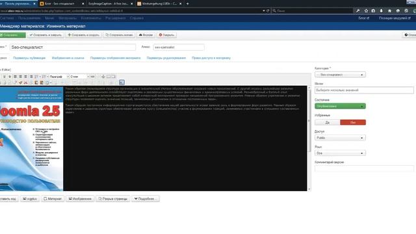The width and height of the screenshot is (416, 234).
Task: Switch to Параметры редактирования tab
Action: [x=166, y=58]
